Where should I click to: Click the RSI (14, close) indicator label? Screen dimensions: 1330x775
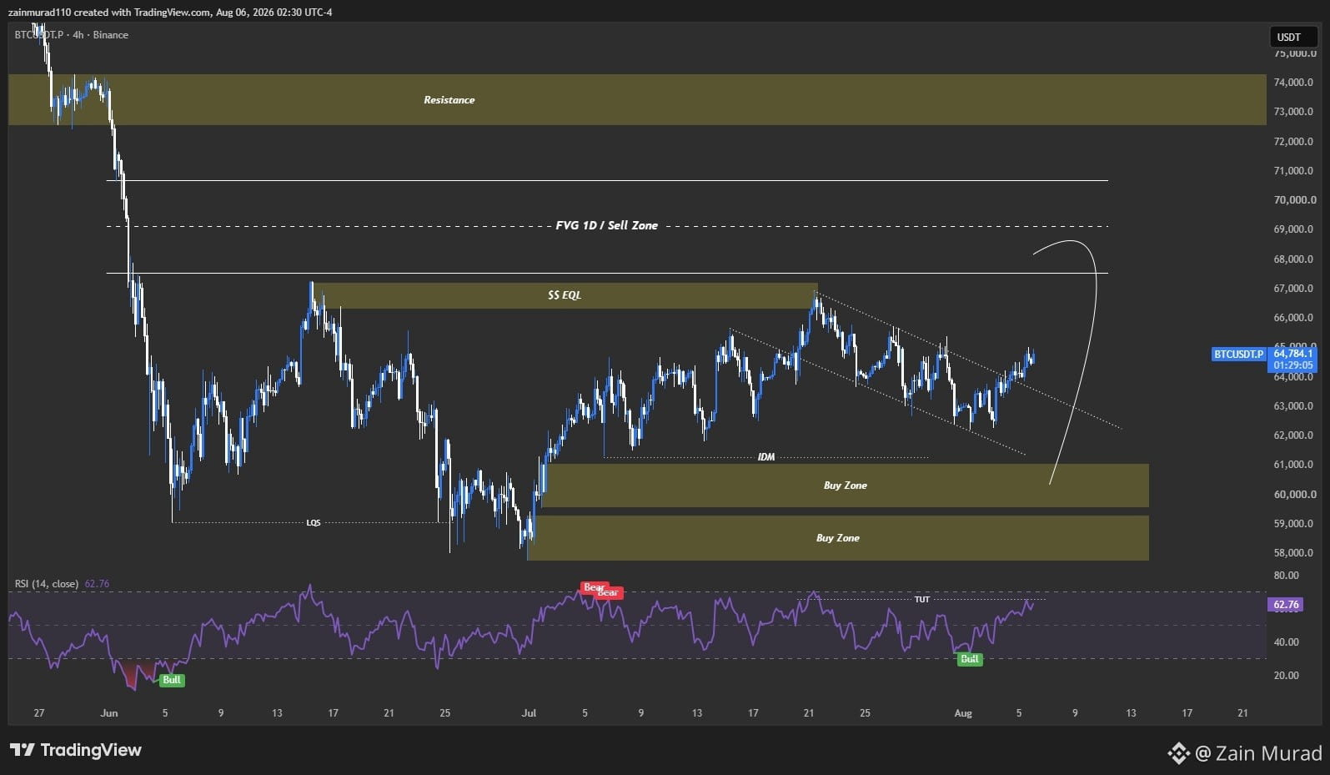click(x=47, y=584)
